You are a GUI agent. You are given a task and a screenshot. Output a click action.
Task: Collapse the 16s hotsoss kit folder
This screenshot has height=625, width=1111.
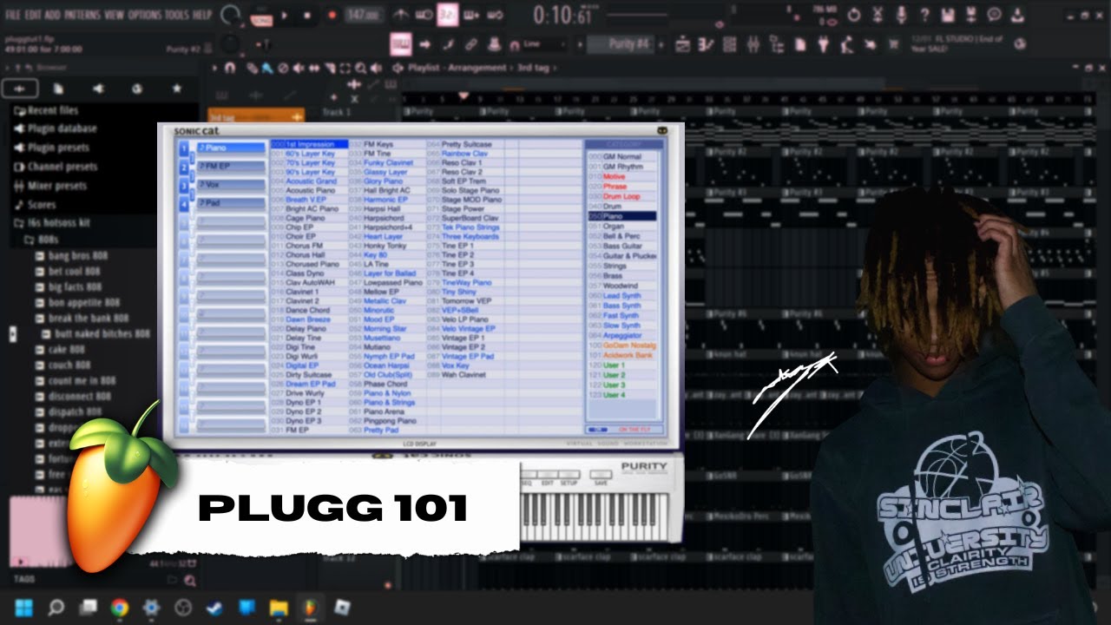pyautogui.click(x=51, y=223)
